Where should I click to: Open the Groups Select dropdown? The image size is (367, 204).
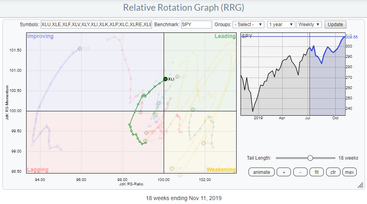248,25
